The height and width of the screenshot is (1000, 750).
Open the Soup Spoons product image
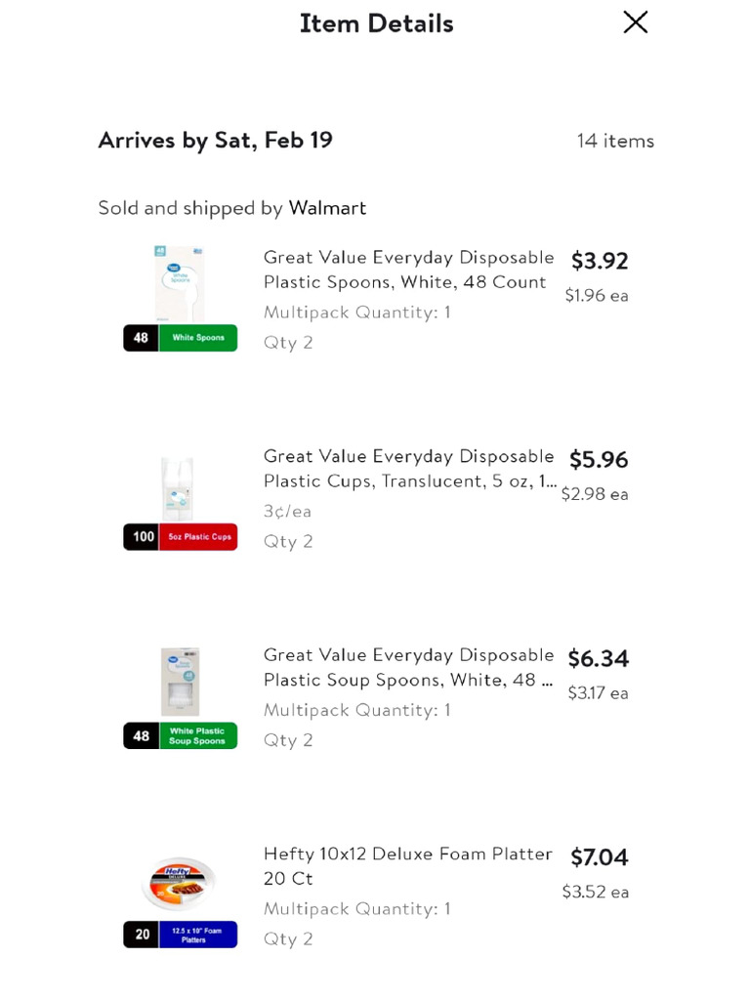click(x=180, y=682)
